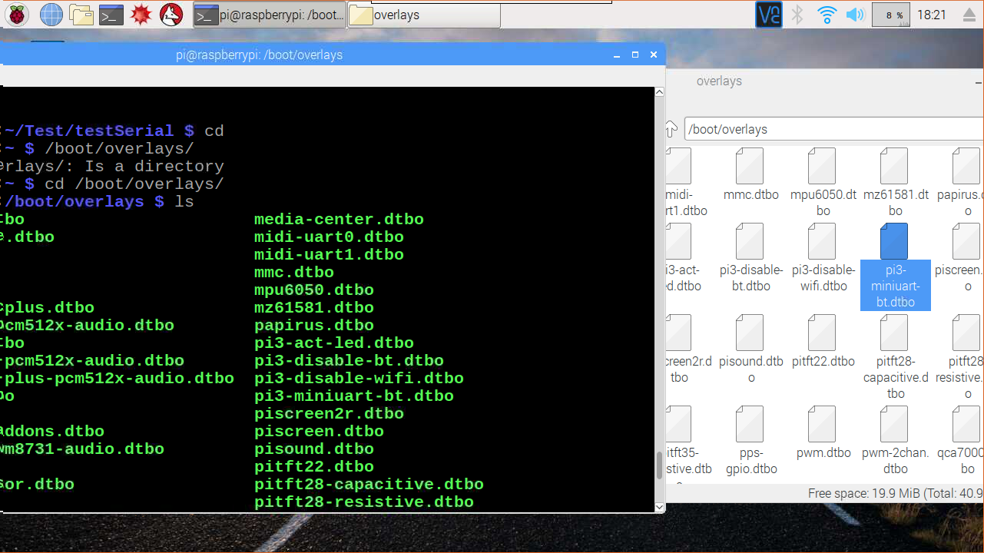Screen dimensions: 984x553
Task: Click midi-uart0.dtbo in terminal listing
Action: [x=329, y=237]
